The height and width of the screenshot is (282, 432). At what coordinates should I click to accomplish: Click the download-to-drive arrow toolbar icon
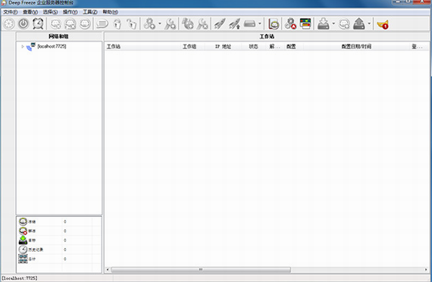324,24
